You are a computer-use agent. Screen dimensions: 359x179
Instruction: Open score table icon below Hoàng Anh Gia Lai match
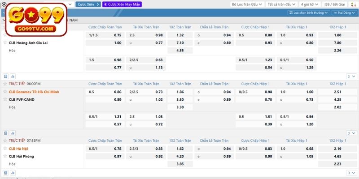5,76
